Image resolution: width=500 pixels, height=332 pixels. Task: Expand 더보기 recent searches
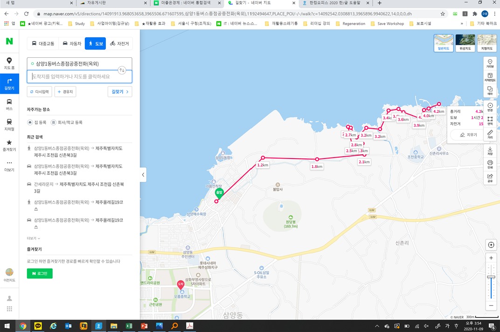tap(33, 238)
